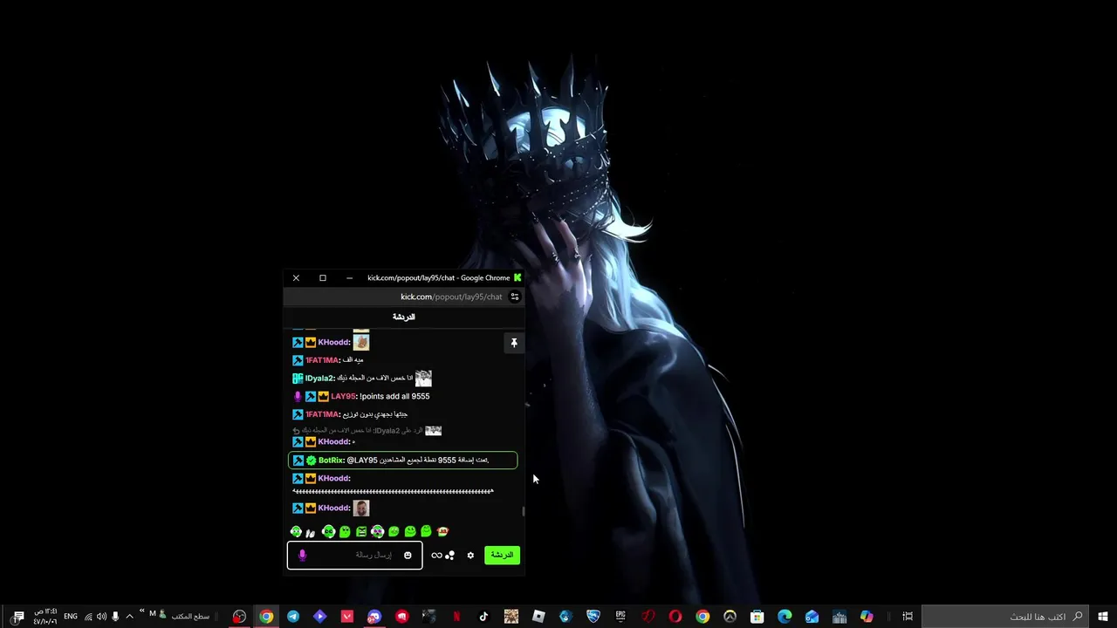Viewport: 1117px width, 628px height.
Task: Insert the last emote in the quick emote row
Action: pos(442,531)
